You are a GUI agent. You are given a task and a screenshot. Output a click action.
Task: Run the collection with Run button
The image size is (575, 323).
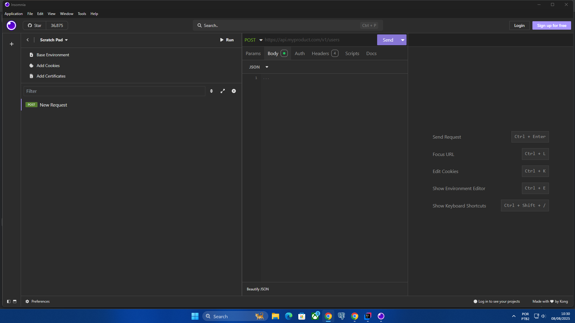(227, 40)
